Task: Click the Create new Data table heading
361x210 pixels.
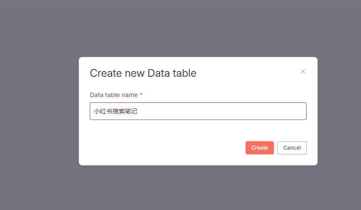Action: pos(143,73)
